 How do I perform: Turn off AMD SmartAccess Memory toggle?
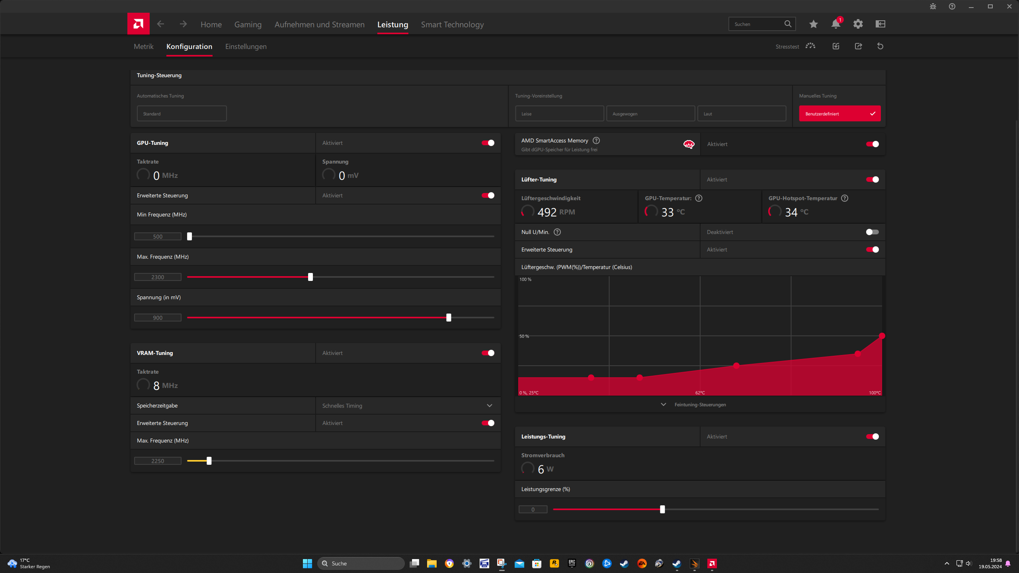click(x=872, y=144)
